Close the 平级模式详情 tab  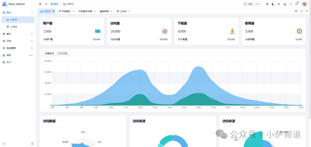pyautogui.click(x=95, y=11)
